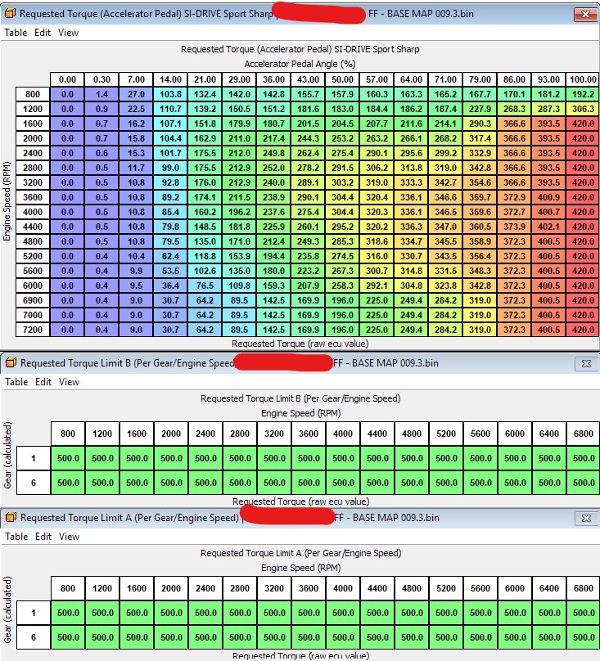
Task: Open the Edit menu in Limit A window
Action: point(43,537)
